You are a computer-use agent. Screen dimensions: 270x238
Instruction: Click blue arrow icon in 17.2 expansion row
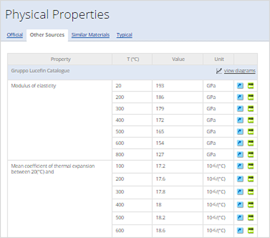(x=240, y=166)
